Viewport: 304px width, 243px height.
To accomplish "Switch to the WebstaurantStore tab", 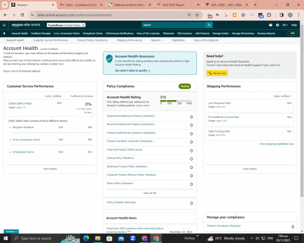I will [129, 5].
